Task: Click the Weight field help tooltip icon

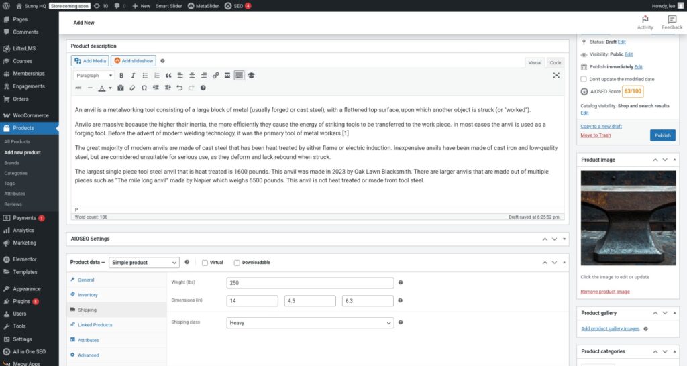Action: (x=401, y=282)
